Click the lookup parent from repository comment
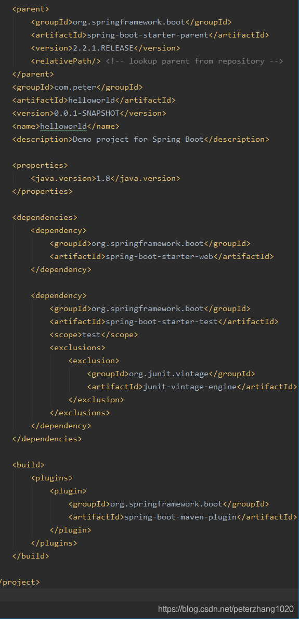Screen dimensions: 299x619 [x=194, y=61]
